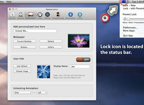Open the Help menu in menu bar
The image size is (144, 105).
[x=9, y=2]
